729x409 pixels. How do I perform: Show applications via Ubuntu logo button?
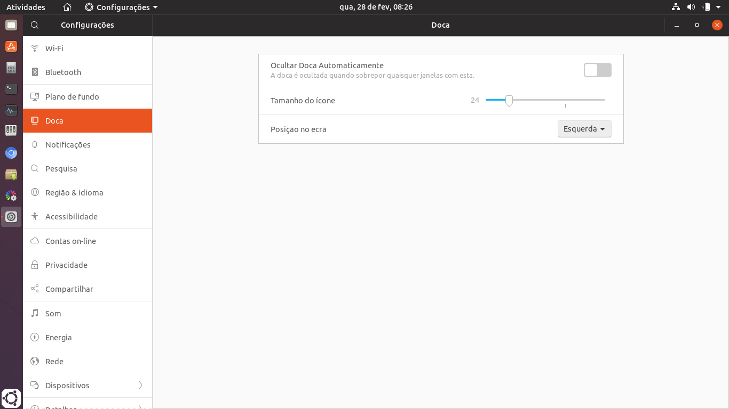coord(11,398)
